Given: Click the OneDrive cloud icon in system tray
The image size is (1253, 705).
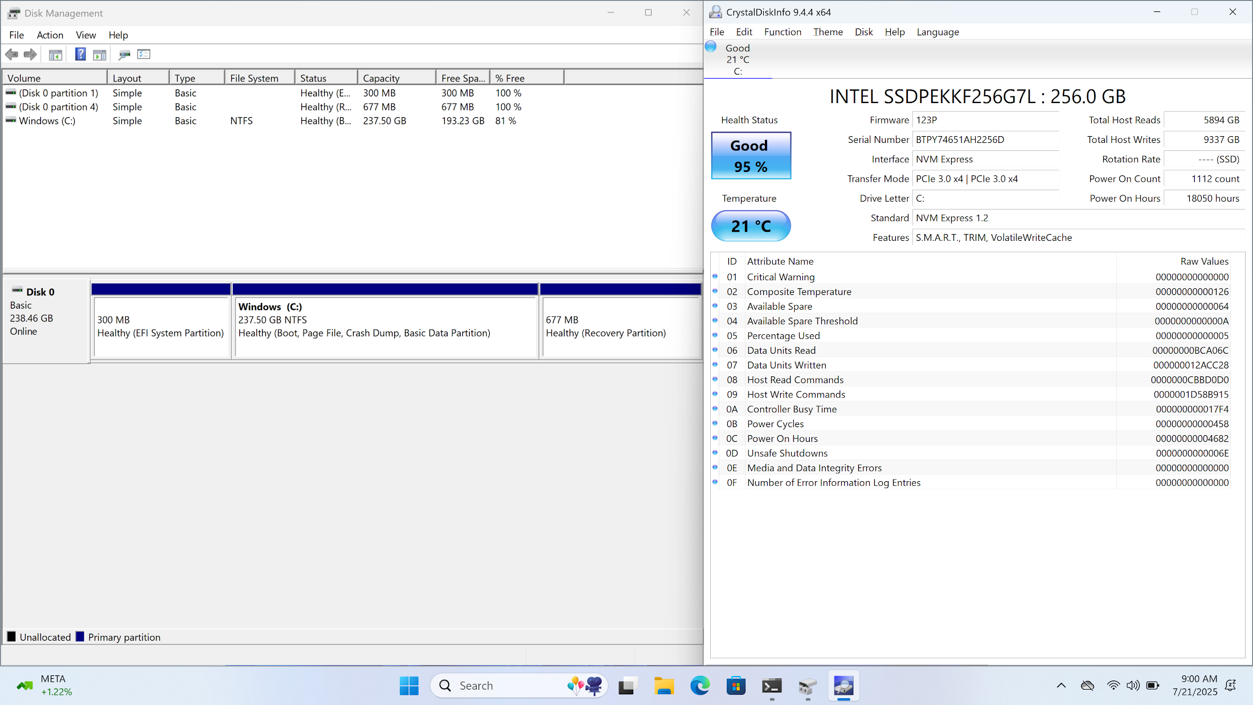Looking at the screenshot, I should pyautogui.click(x=1087, y=685).
